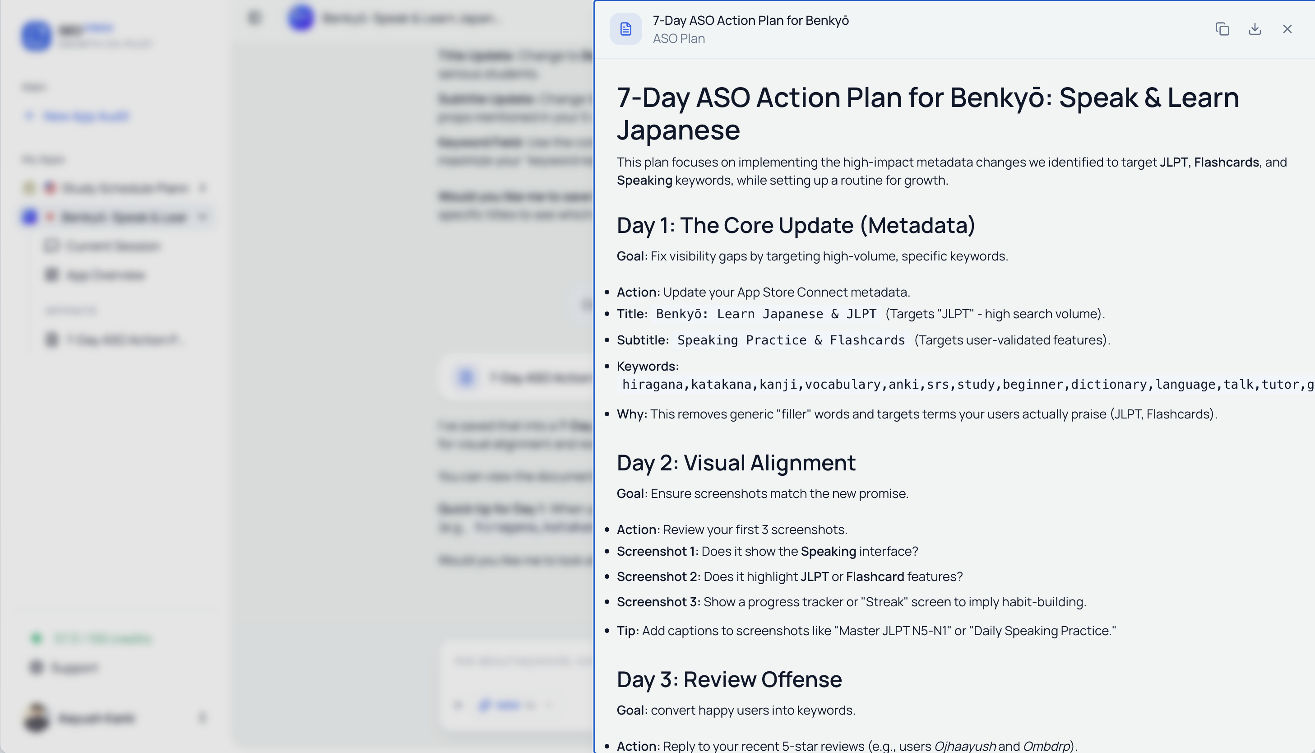This screenshot has width=1315, height=753.
Task: Copy the ASO plan document contents
Action: pyautogui.click(x=1222, y=29)
